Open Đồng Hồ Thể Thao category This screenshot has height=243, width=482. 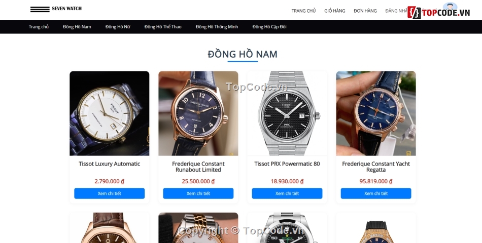163,27
